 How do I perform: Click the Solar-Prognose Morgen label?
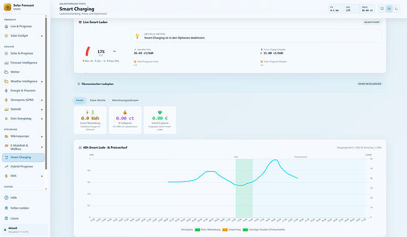click(275, 62)
